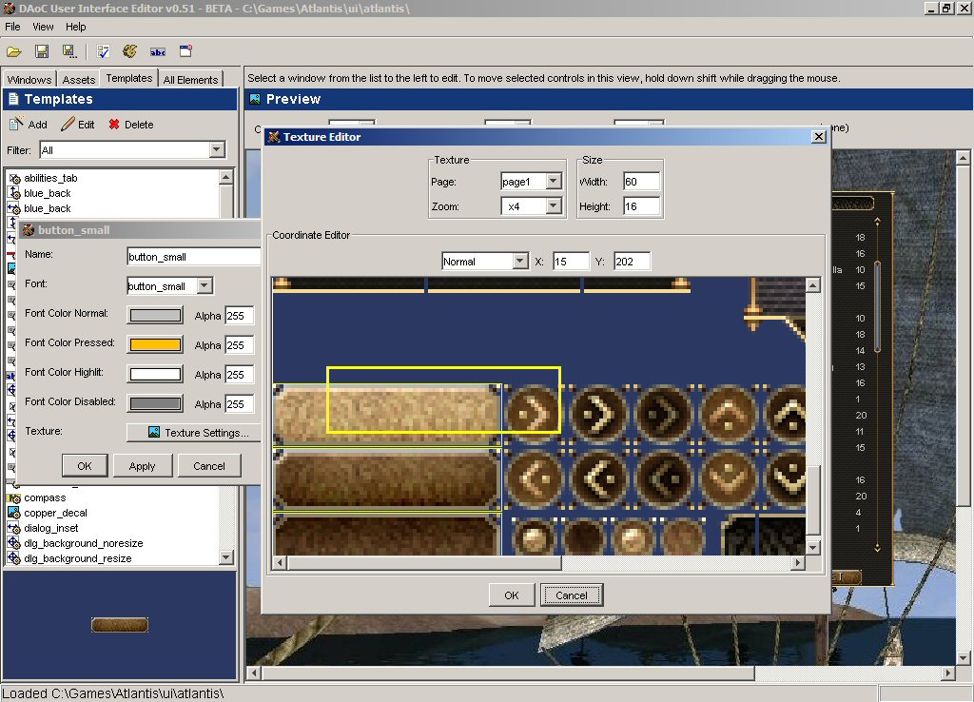Click the Add template wand icon

16,124
